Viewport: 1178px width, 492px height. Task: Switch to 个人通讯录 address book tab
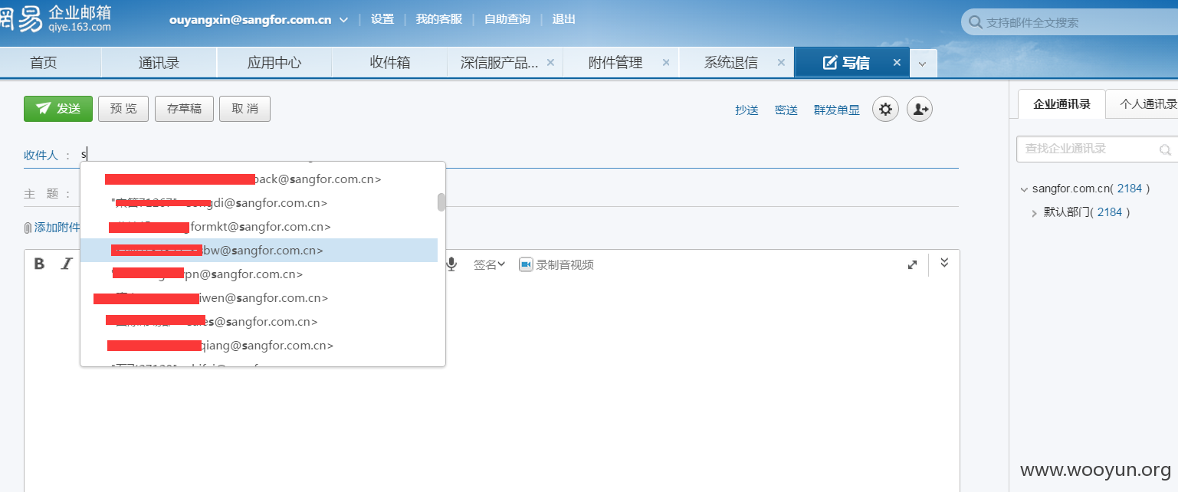click(1144, 104)
